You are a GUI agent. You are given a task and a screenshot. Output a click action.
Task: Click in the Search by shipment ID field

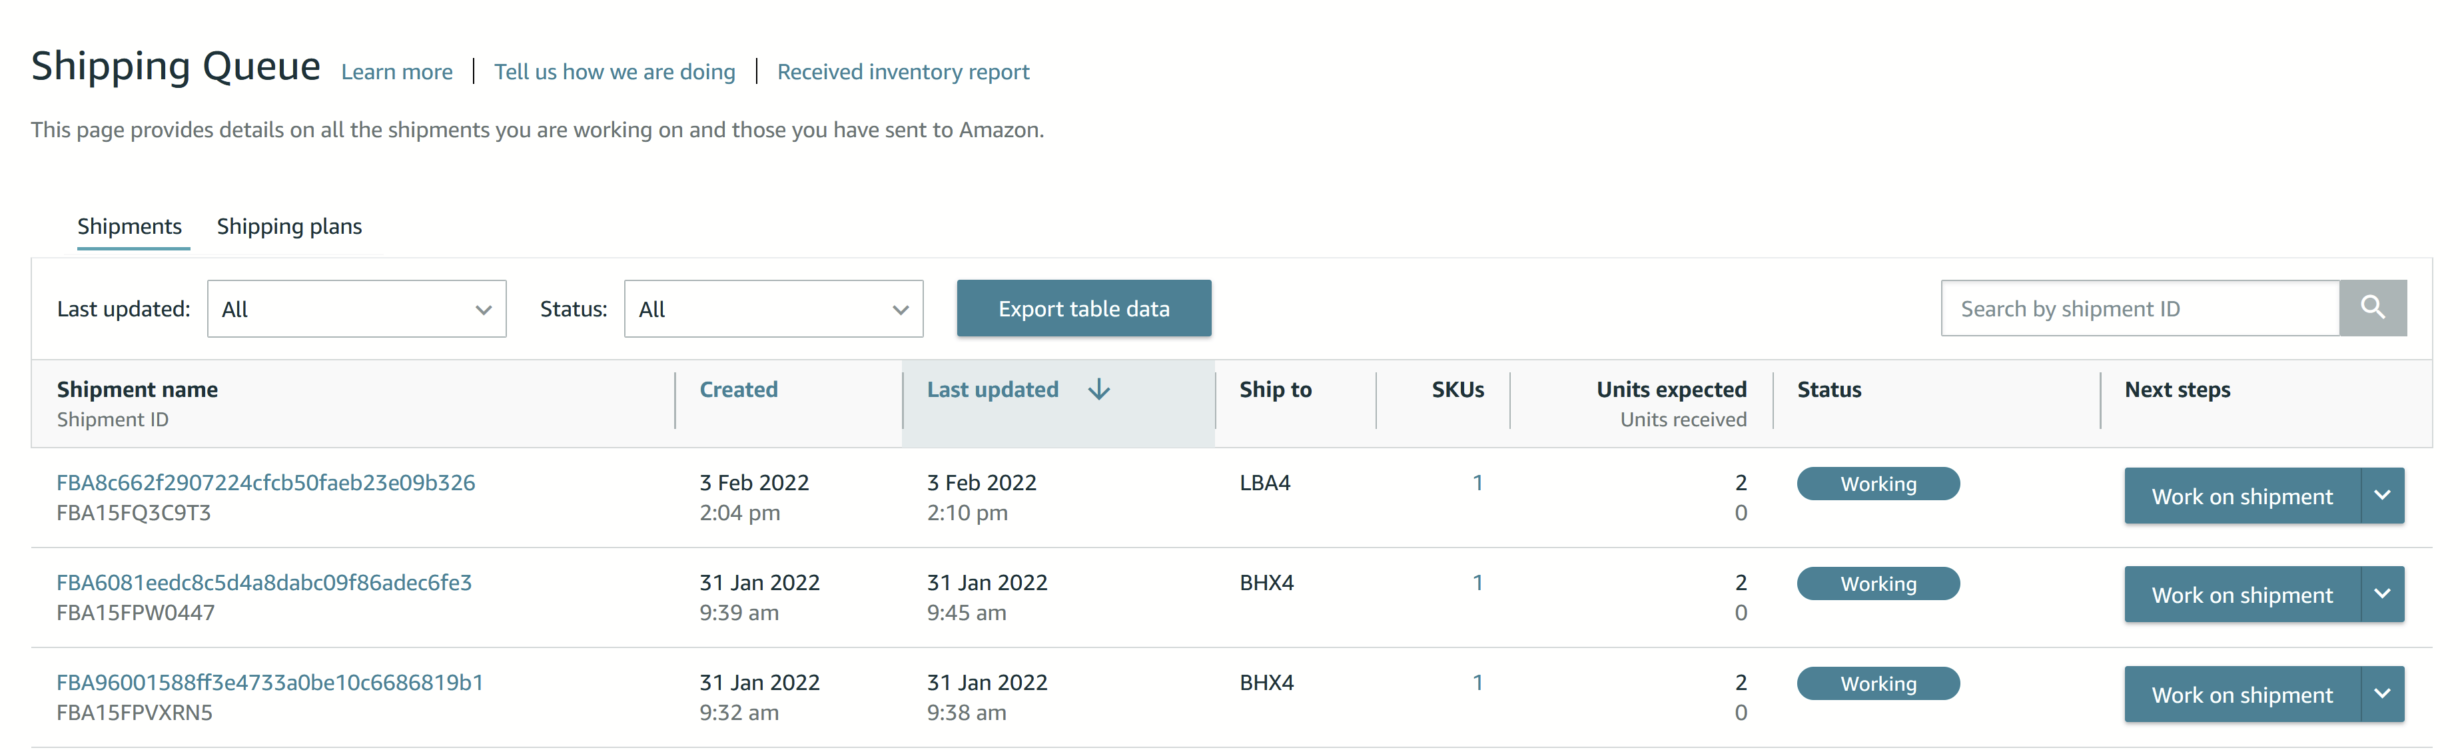(2140, 308)
